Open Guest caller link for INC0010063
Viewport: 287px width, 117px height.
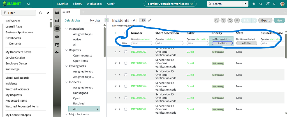pos(190,98)
